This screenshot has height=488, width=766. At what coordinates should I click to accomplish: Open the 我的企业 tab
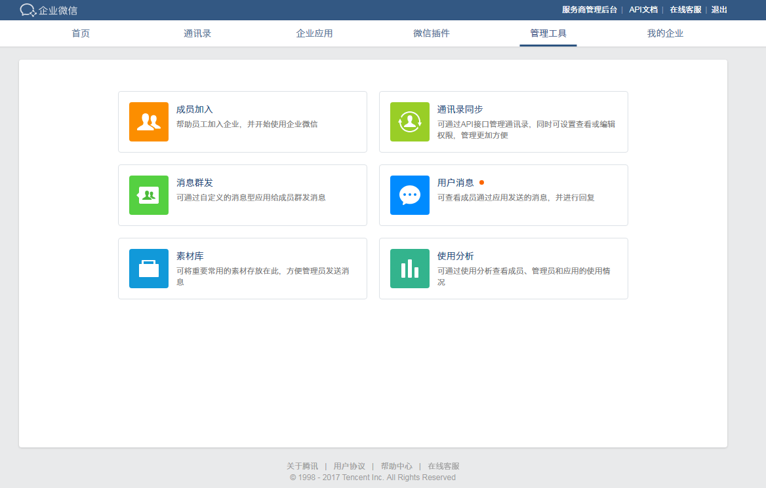coord(665,33)
